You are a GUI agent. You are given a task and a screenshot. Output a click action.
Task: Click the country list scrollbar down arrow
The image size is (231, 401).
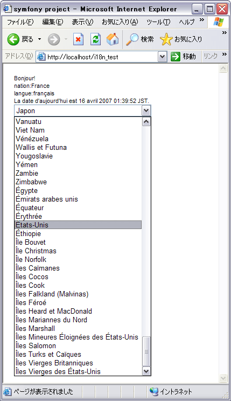tap(146, 371)
